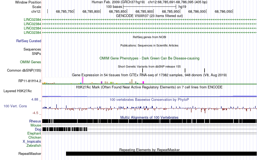Click the H3K27Ac Mark track title
The image size is (257, 160).
point(149,87)
